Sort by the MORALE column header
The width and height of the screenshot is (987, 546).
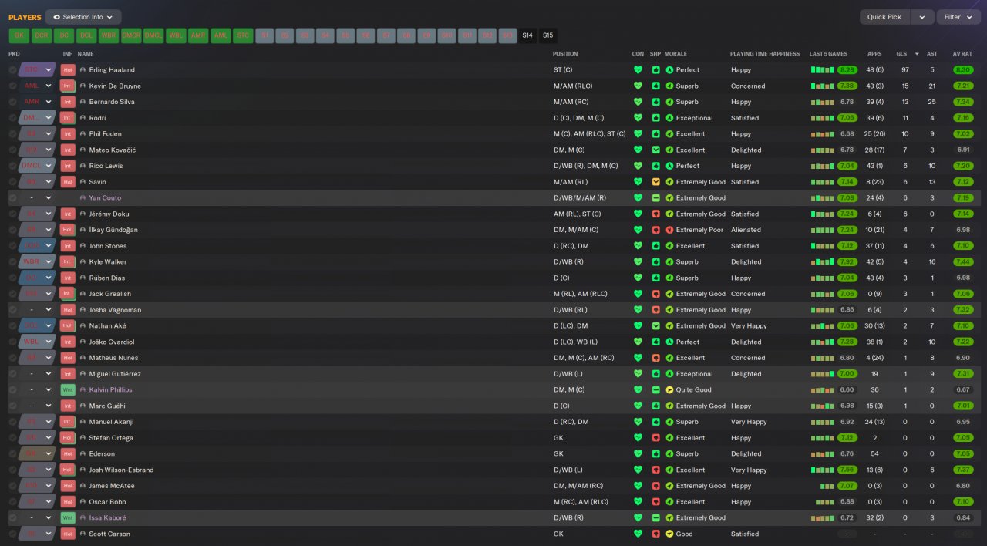pos(675,54)
